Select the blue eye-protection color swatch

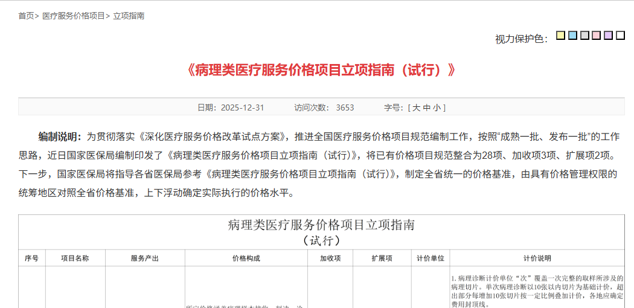[x=572, y=36]
